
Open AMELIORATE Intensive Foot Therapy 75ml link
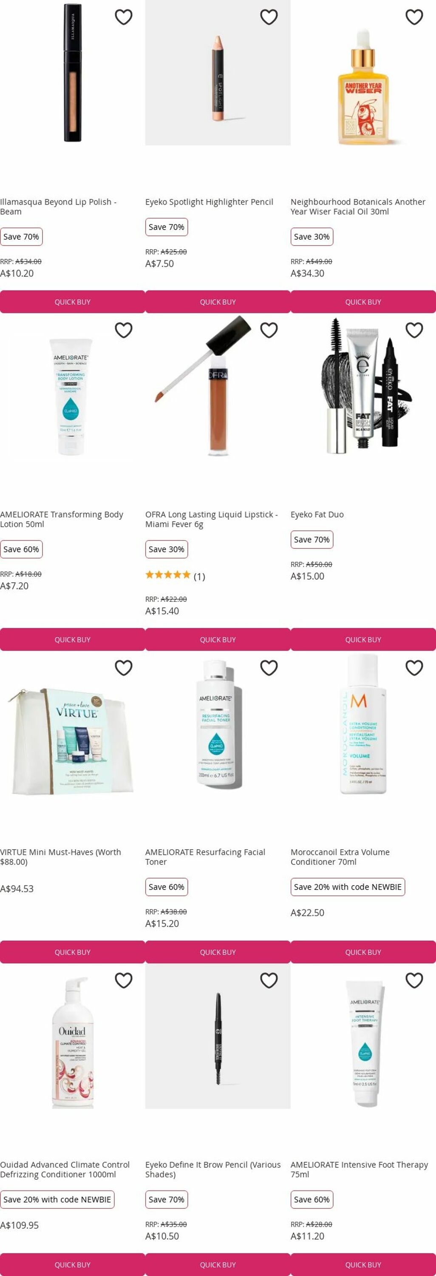pyautogui.click(x=359, y=1170)
